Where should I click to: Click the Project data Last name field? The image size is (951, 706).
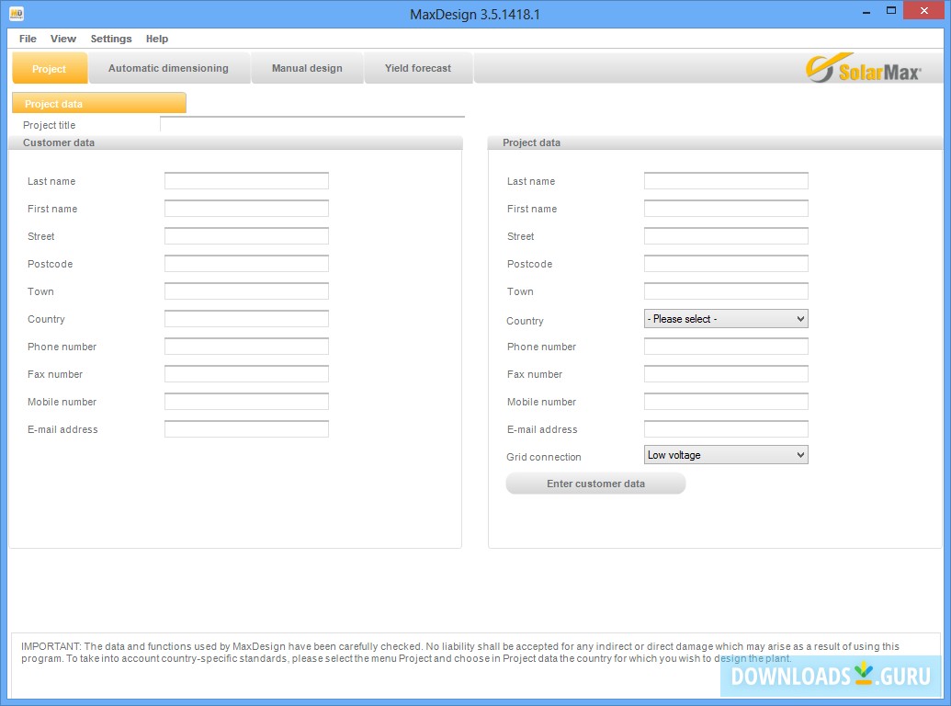726,181
